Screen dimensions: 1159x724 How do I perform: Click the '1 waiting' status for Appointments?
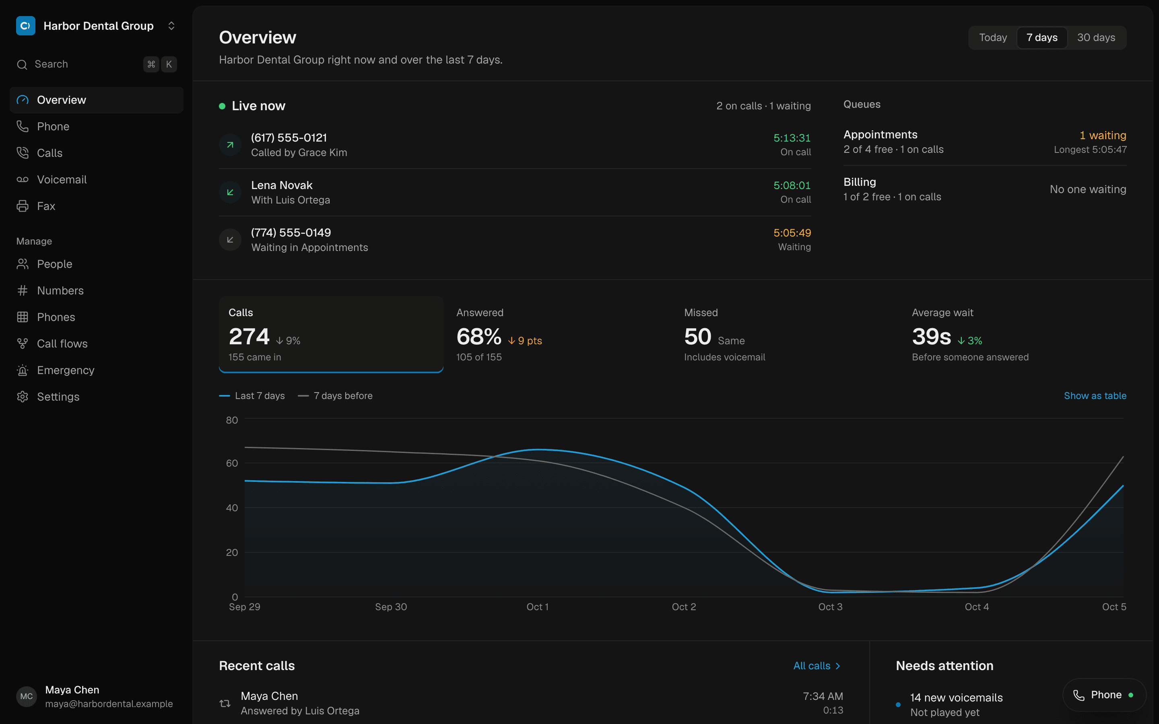pyautogui.click(x=1103, y=135)
